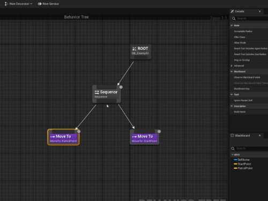Click the Blackboard tab icon
The image size is (268, 201).
232,136
